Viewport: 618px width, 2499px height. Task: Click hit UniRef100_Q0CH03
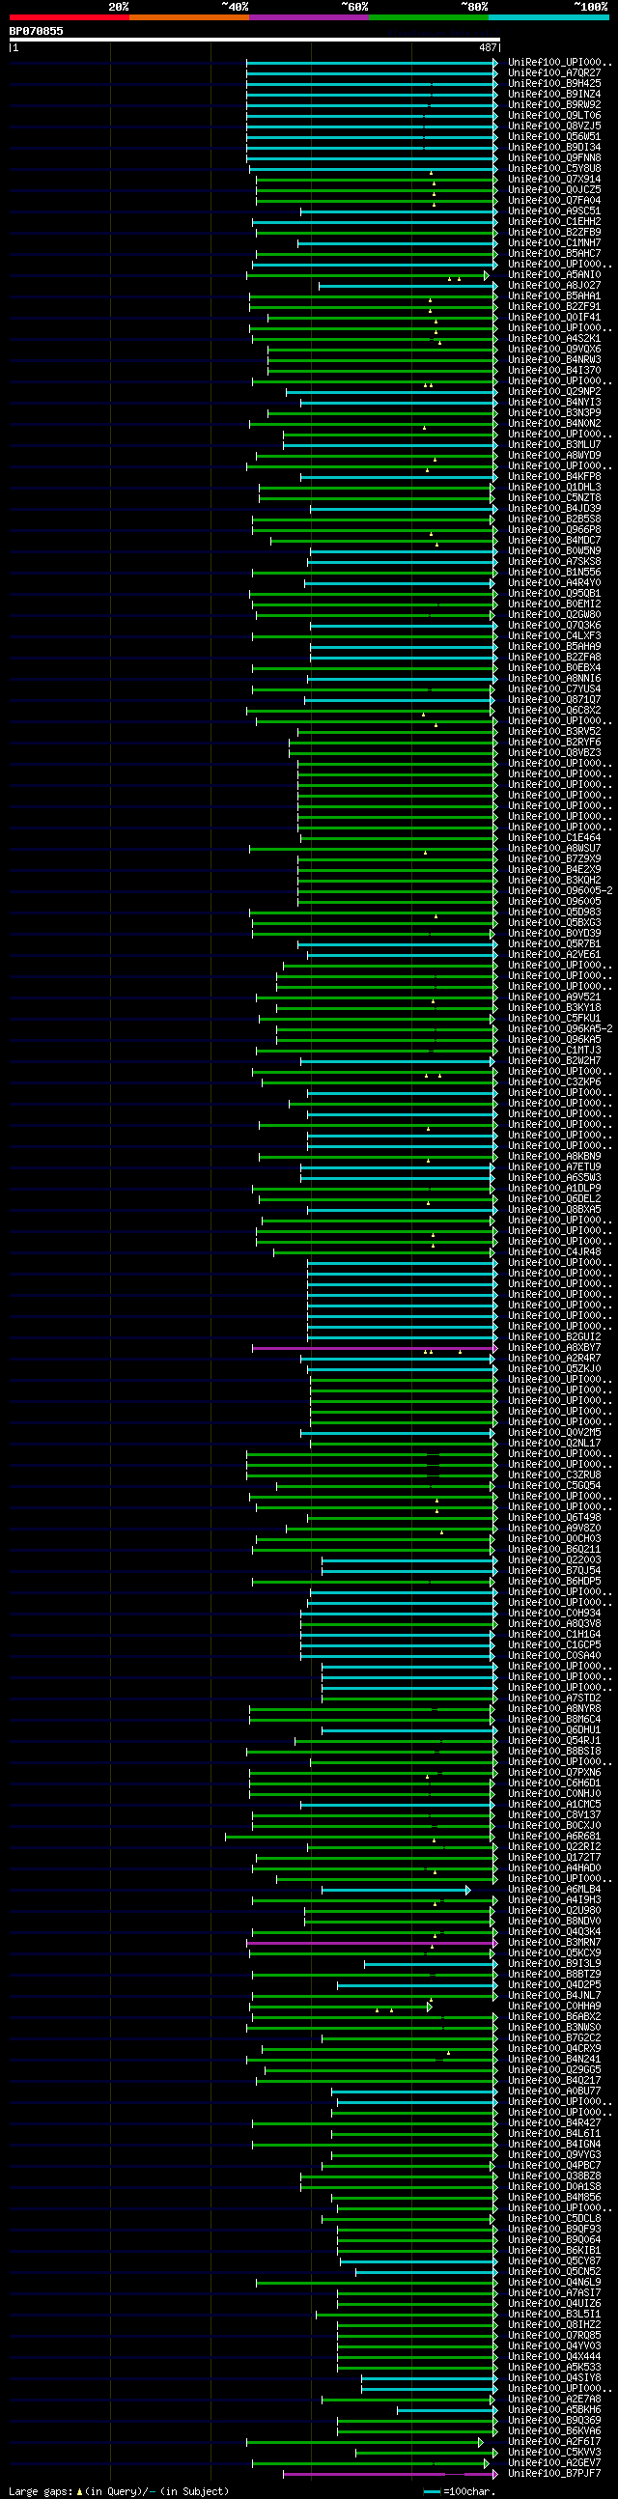pyautogui.click(x=554, y=1538)
